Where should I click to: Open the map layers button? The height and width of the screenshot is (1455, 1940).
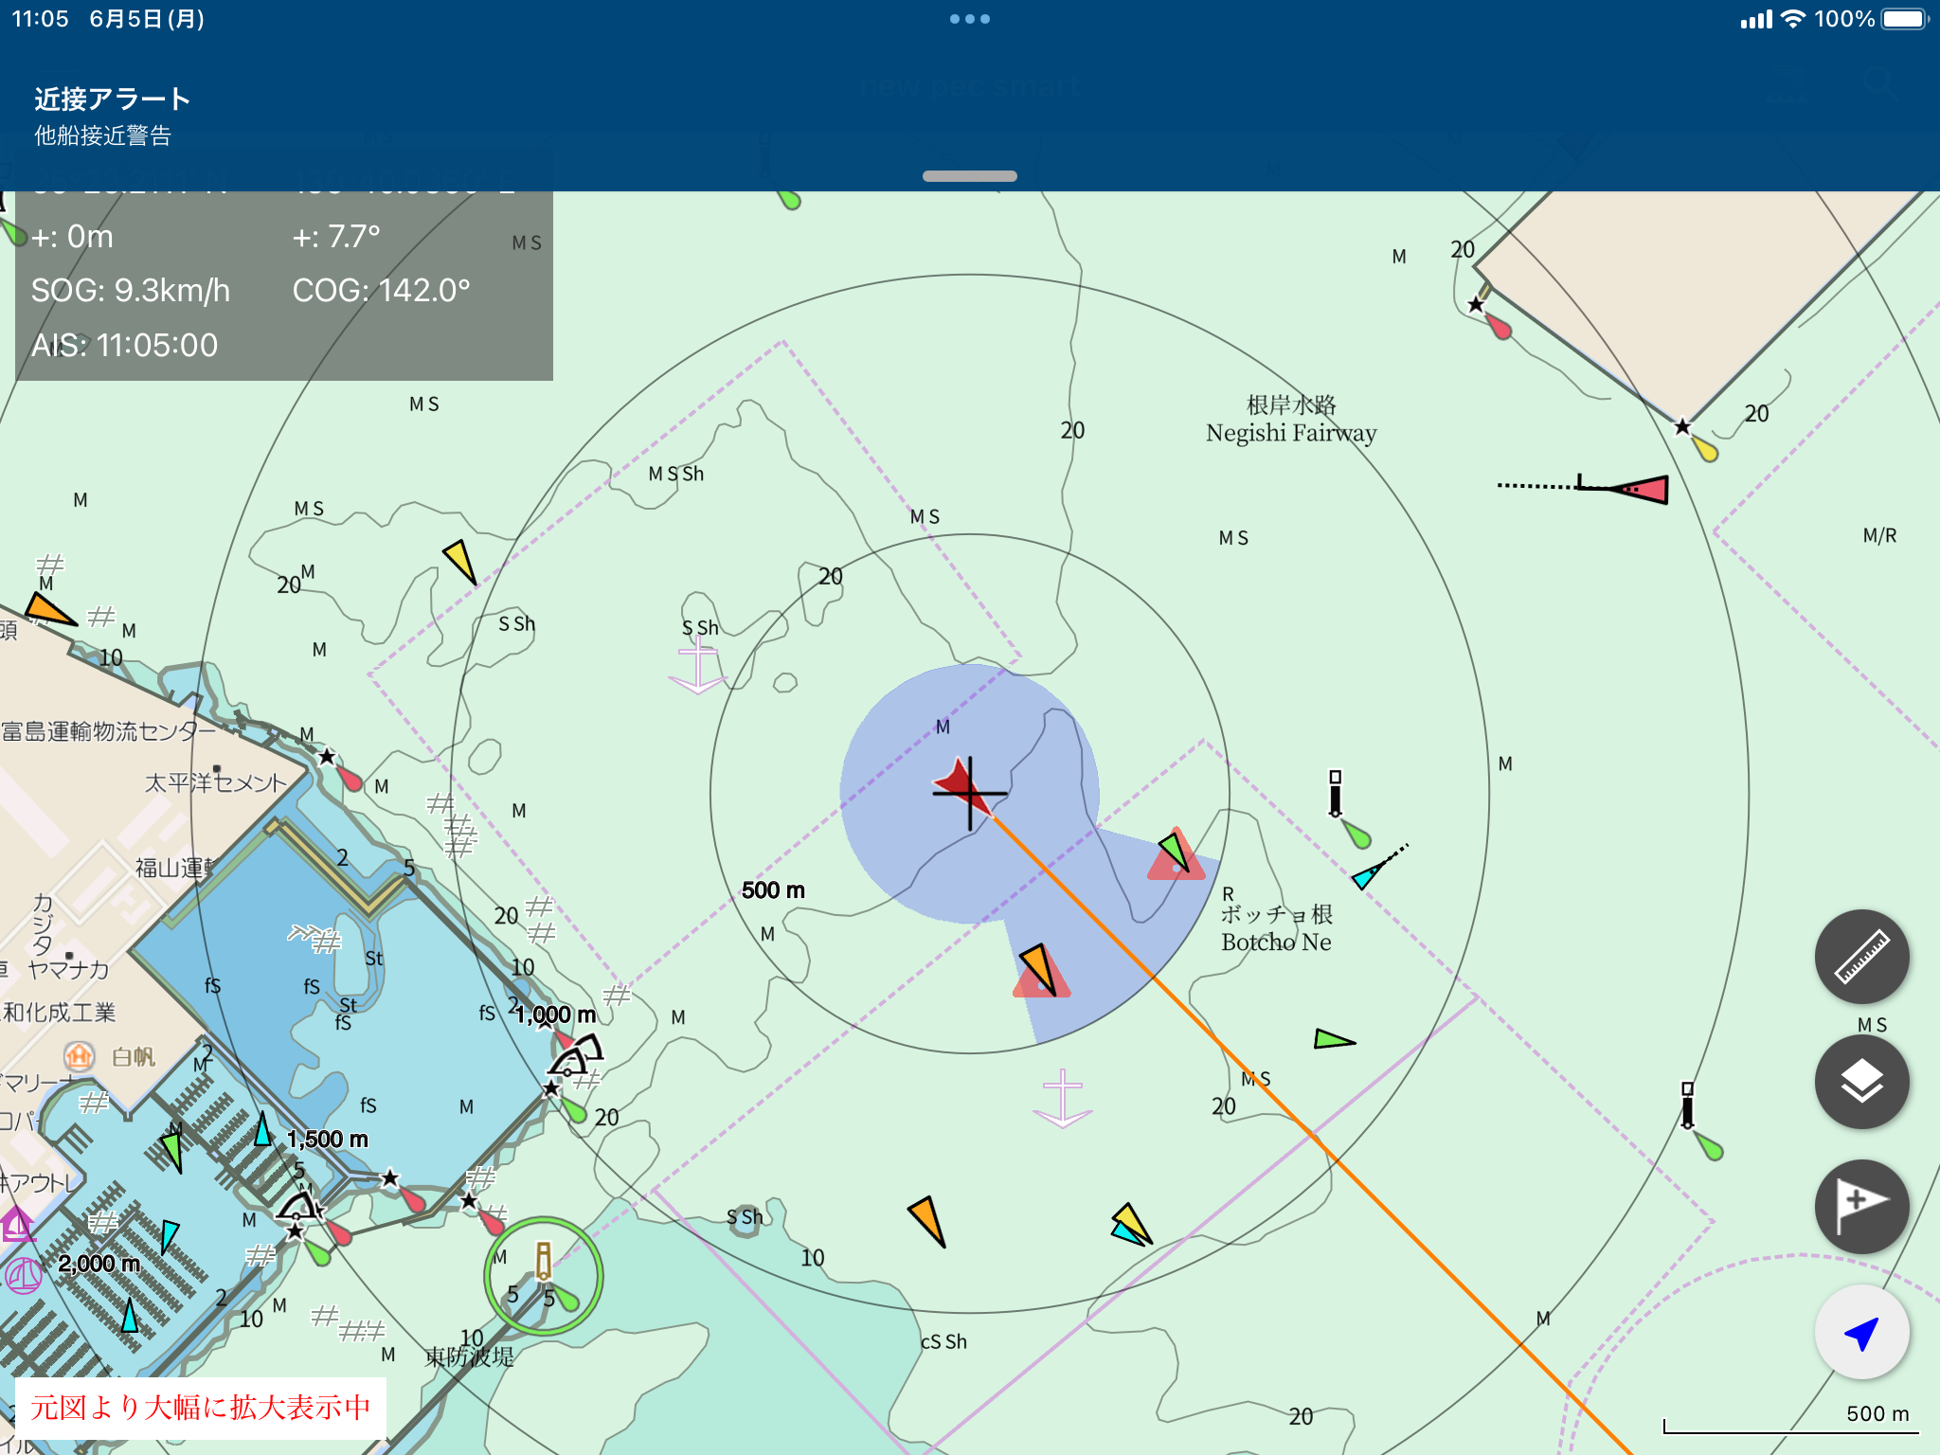click(1860, 1082)
